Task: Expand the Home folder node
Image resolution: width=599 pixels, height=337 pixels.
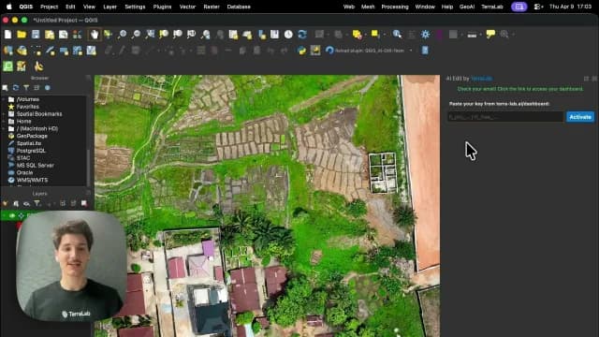Action: point(4,121)
